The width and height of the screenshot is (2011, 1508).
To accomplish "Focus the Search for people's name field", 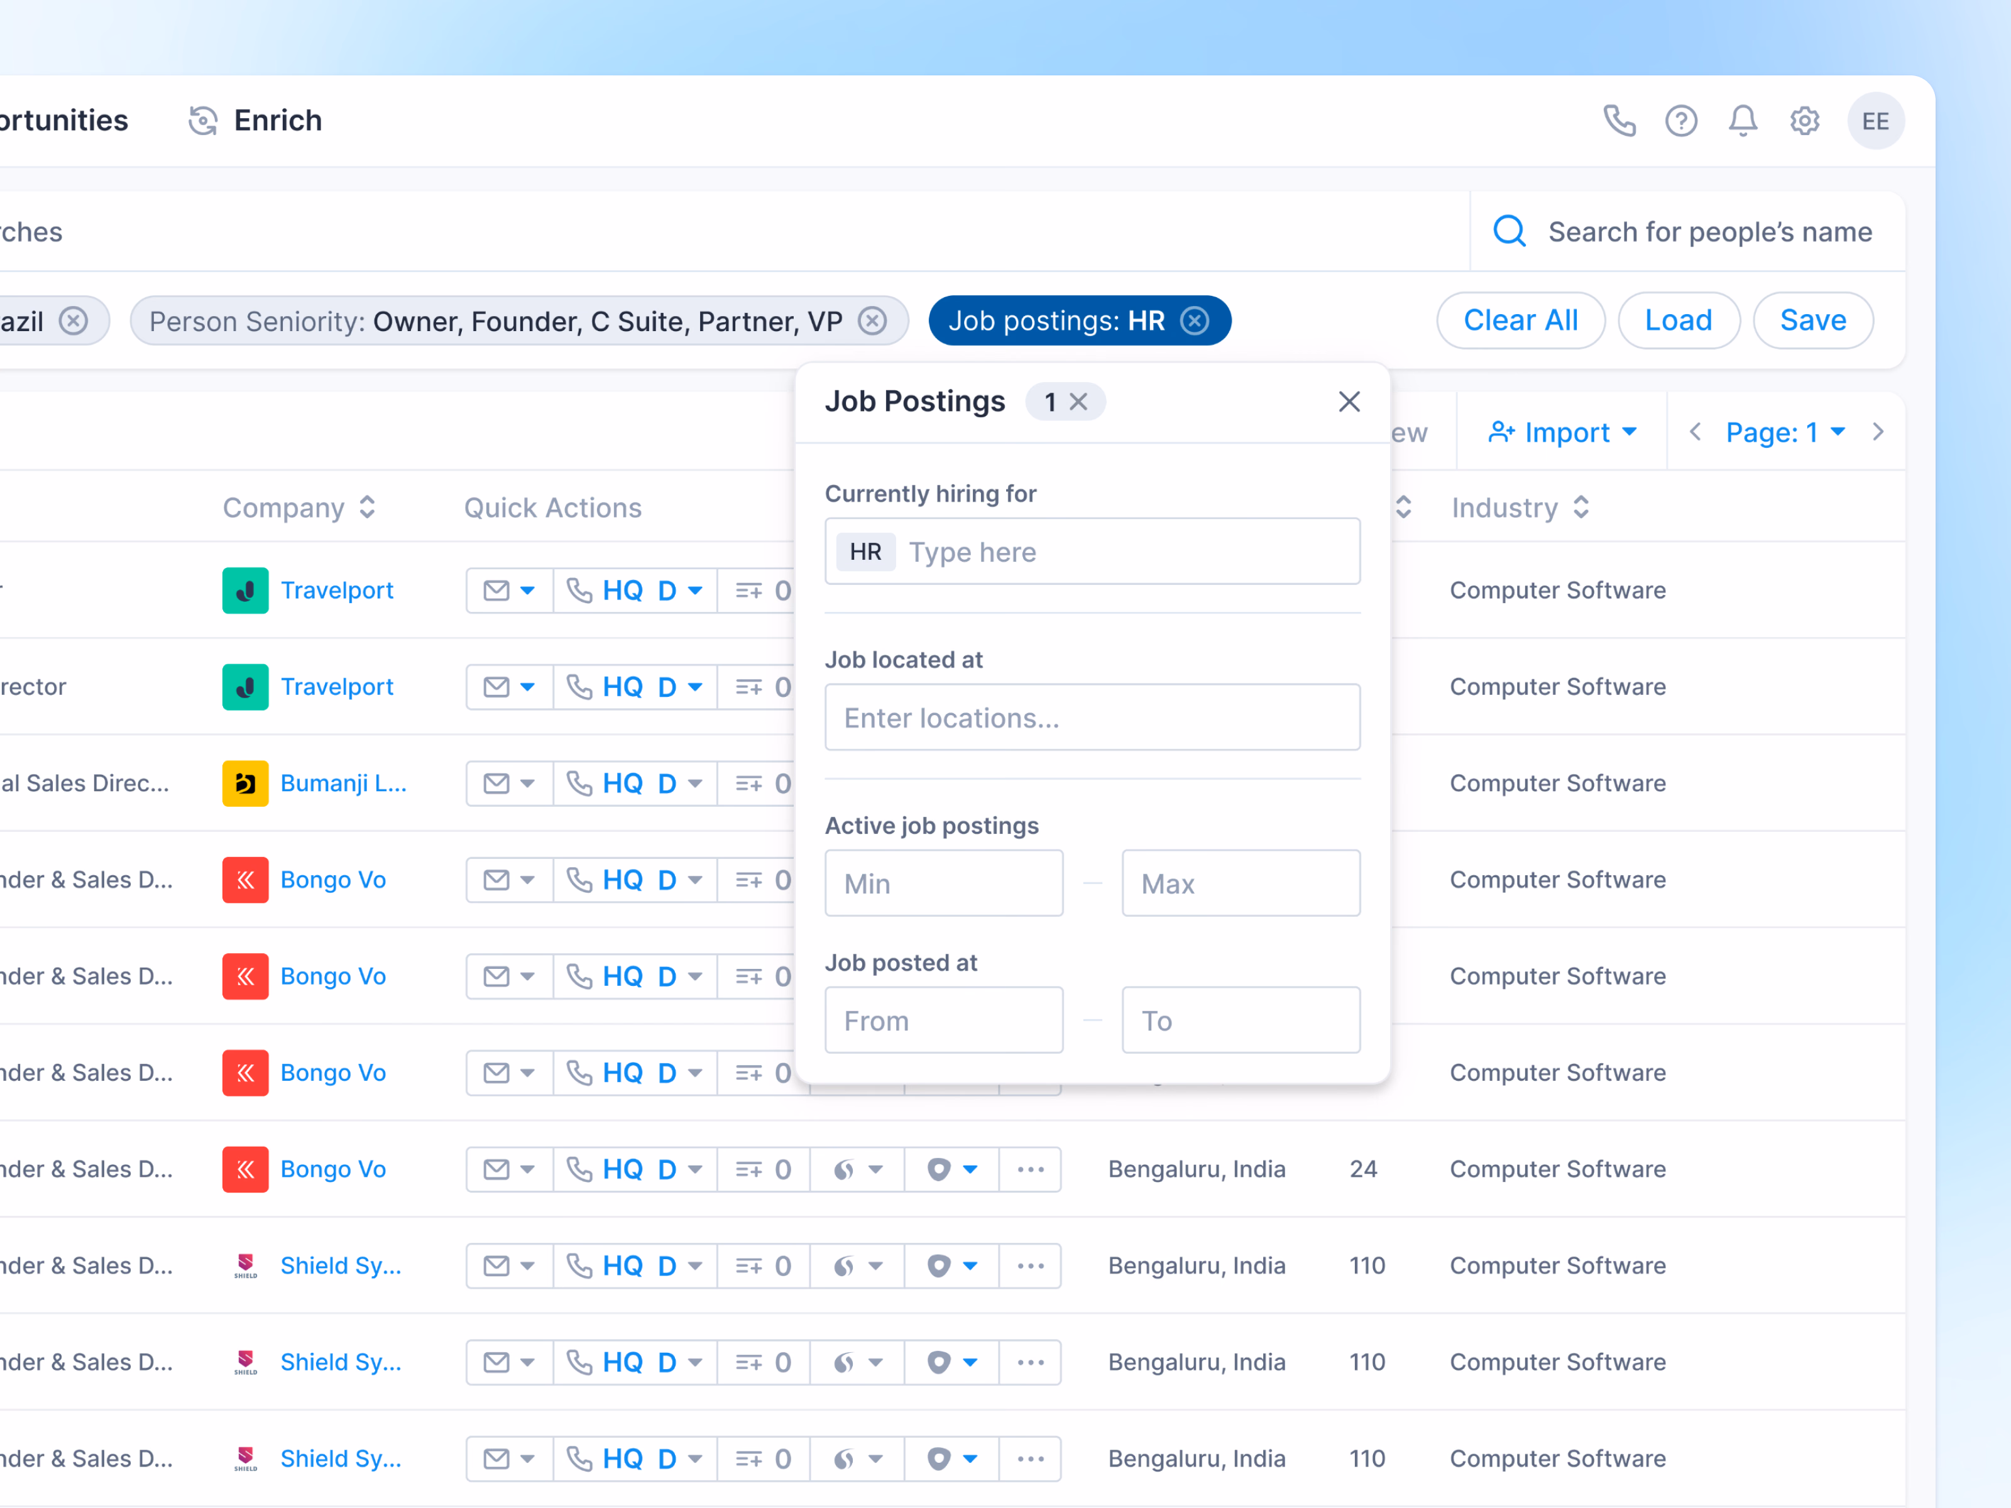I will [1709, 232].
